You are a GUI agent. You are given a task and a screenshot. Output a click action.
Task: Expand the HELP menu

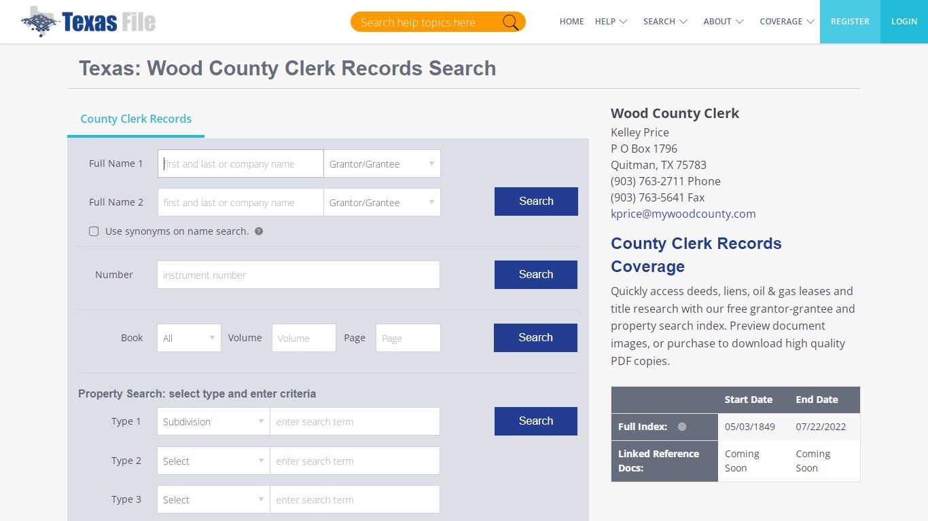coord(611,22)
